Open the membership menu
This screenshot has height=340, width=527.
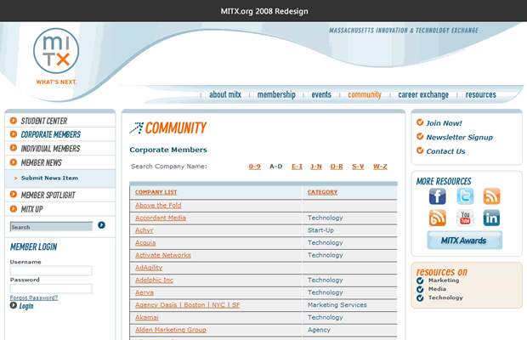pos(276,94)
